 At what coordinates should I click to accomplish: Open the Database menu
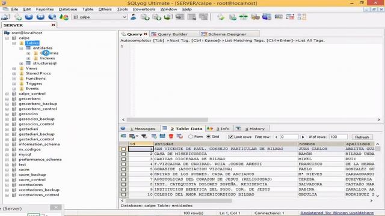(68, 9)
